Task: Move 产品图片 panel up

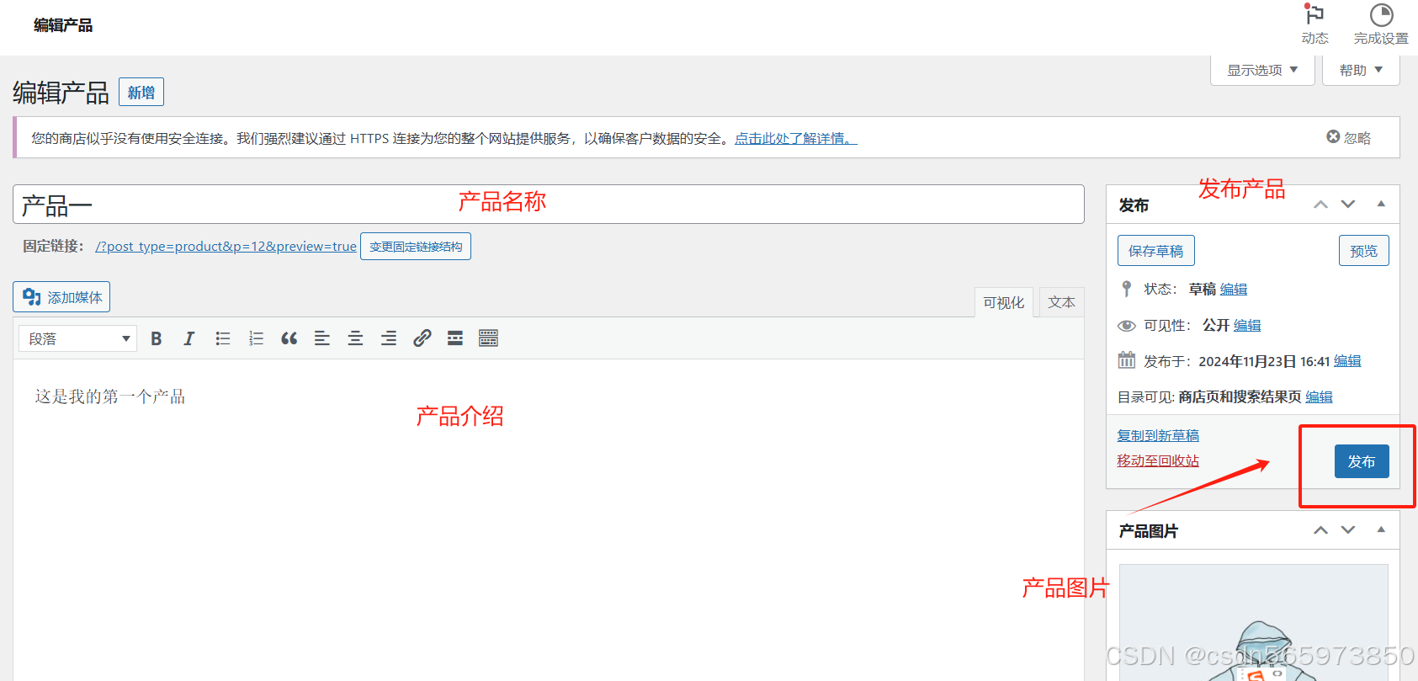Action: point(1321,530)
